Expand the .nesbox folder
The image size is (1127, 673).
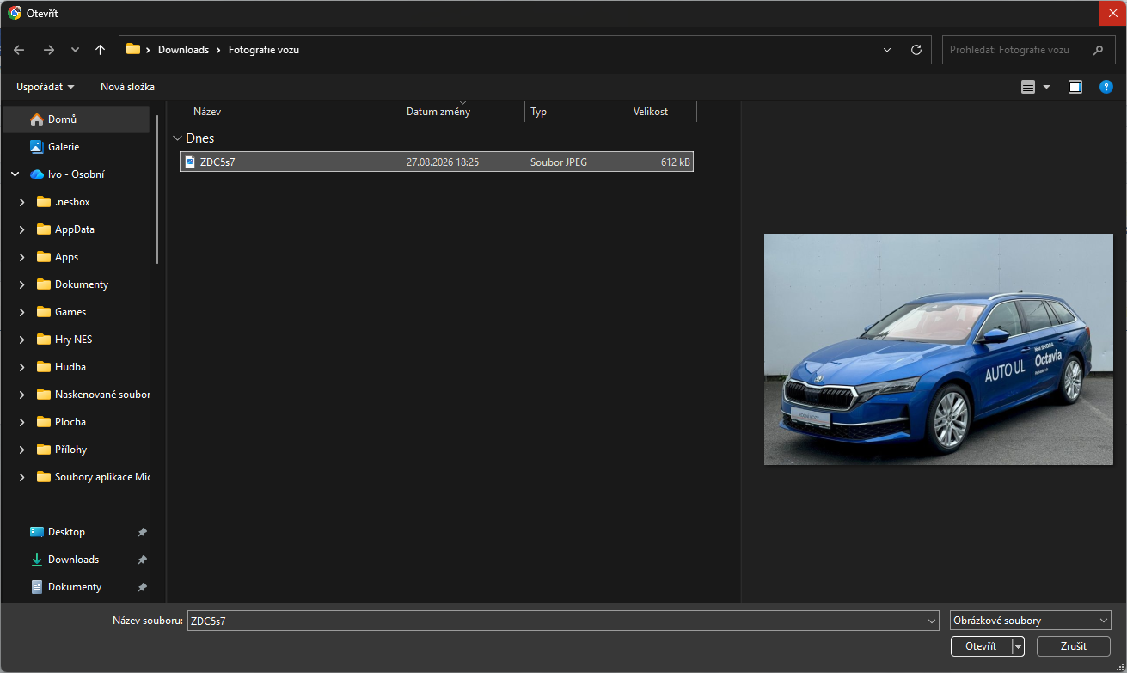point(21,202)
